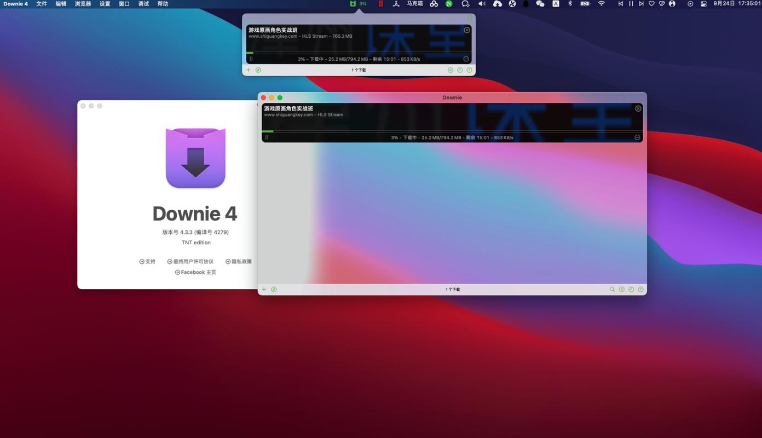Open the Facebook 主页 link
This screenshot has height=438, width=762.
coord(195,272)
